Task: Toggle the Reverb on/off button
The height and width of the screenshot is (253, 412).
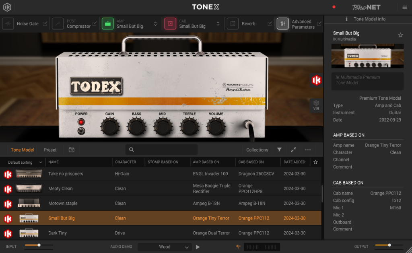Action: [233, 24]
